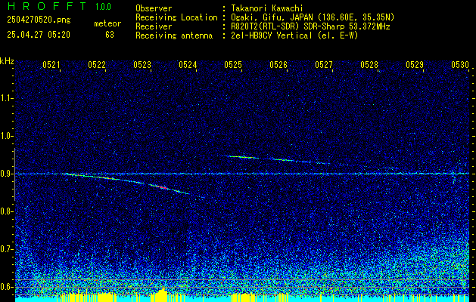Image resolution: width=476 pixels, height=302 pixels.
Task: Click the date stamp 25.04.27 05:20
Action: pos(39,35)
